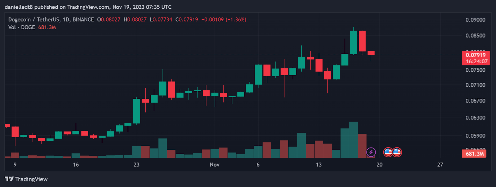The width and height of the screenshot is (496, 187).
Task: Click the 23 date on the time axis
Action: tap(136, 165)
